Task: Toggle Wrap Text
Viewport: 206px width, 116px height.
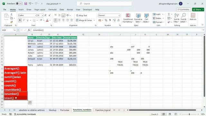Action: pyautogui.click(x=81, y=15)
